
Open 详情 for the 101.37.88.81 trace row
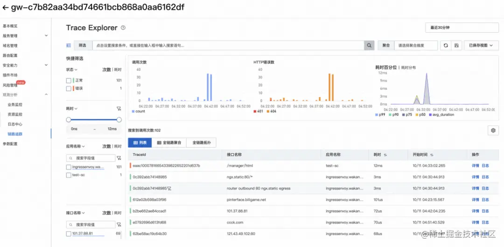pos(476,211)
